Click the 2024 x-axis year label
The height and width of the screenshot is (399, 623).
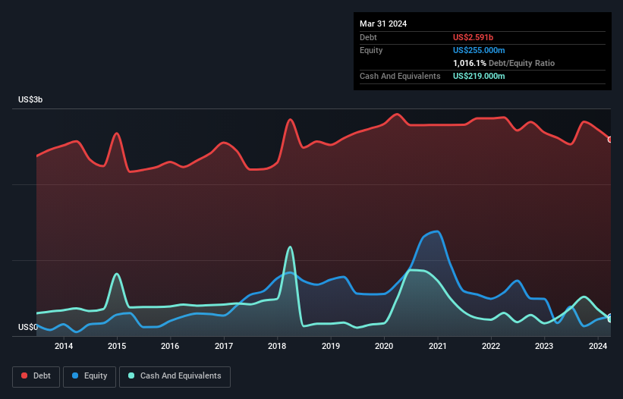(x=597, y=346)
